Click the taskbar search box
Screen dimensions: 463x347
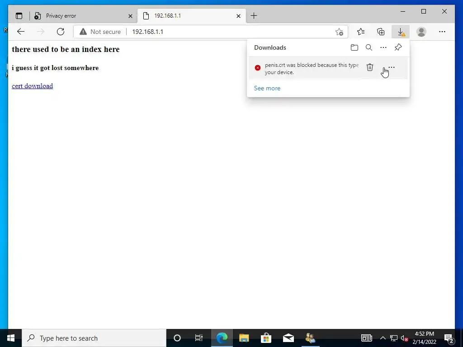(x=94, y=338)
